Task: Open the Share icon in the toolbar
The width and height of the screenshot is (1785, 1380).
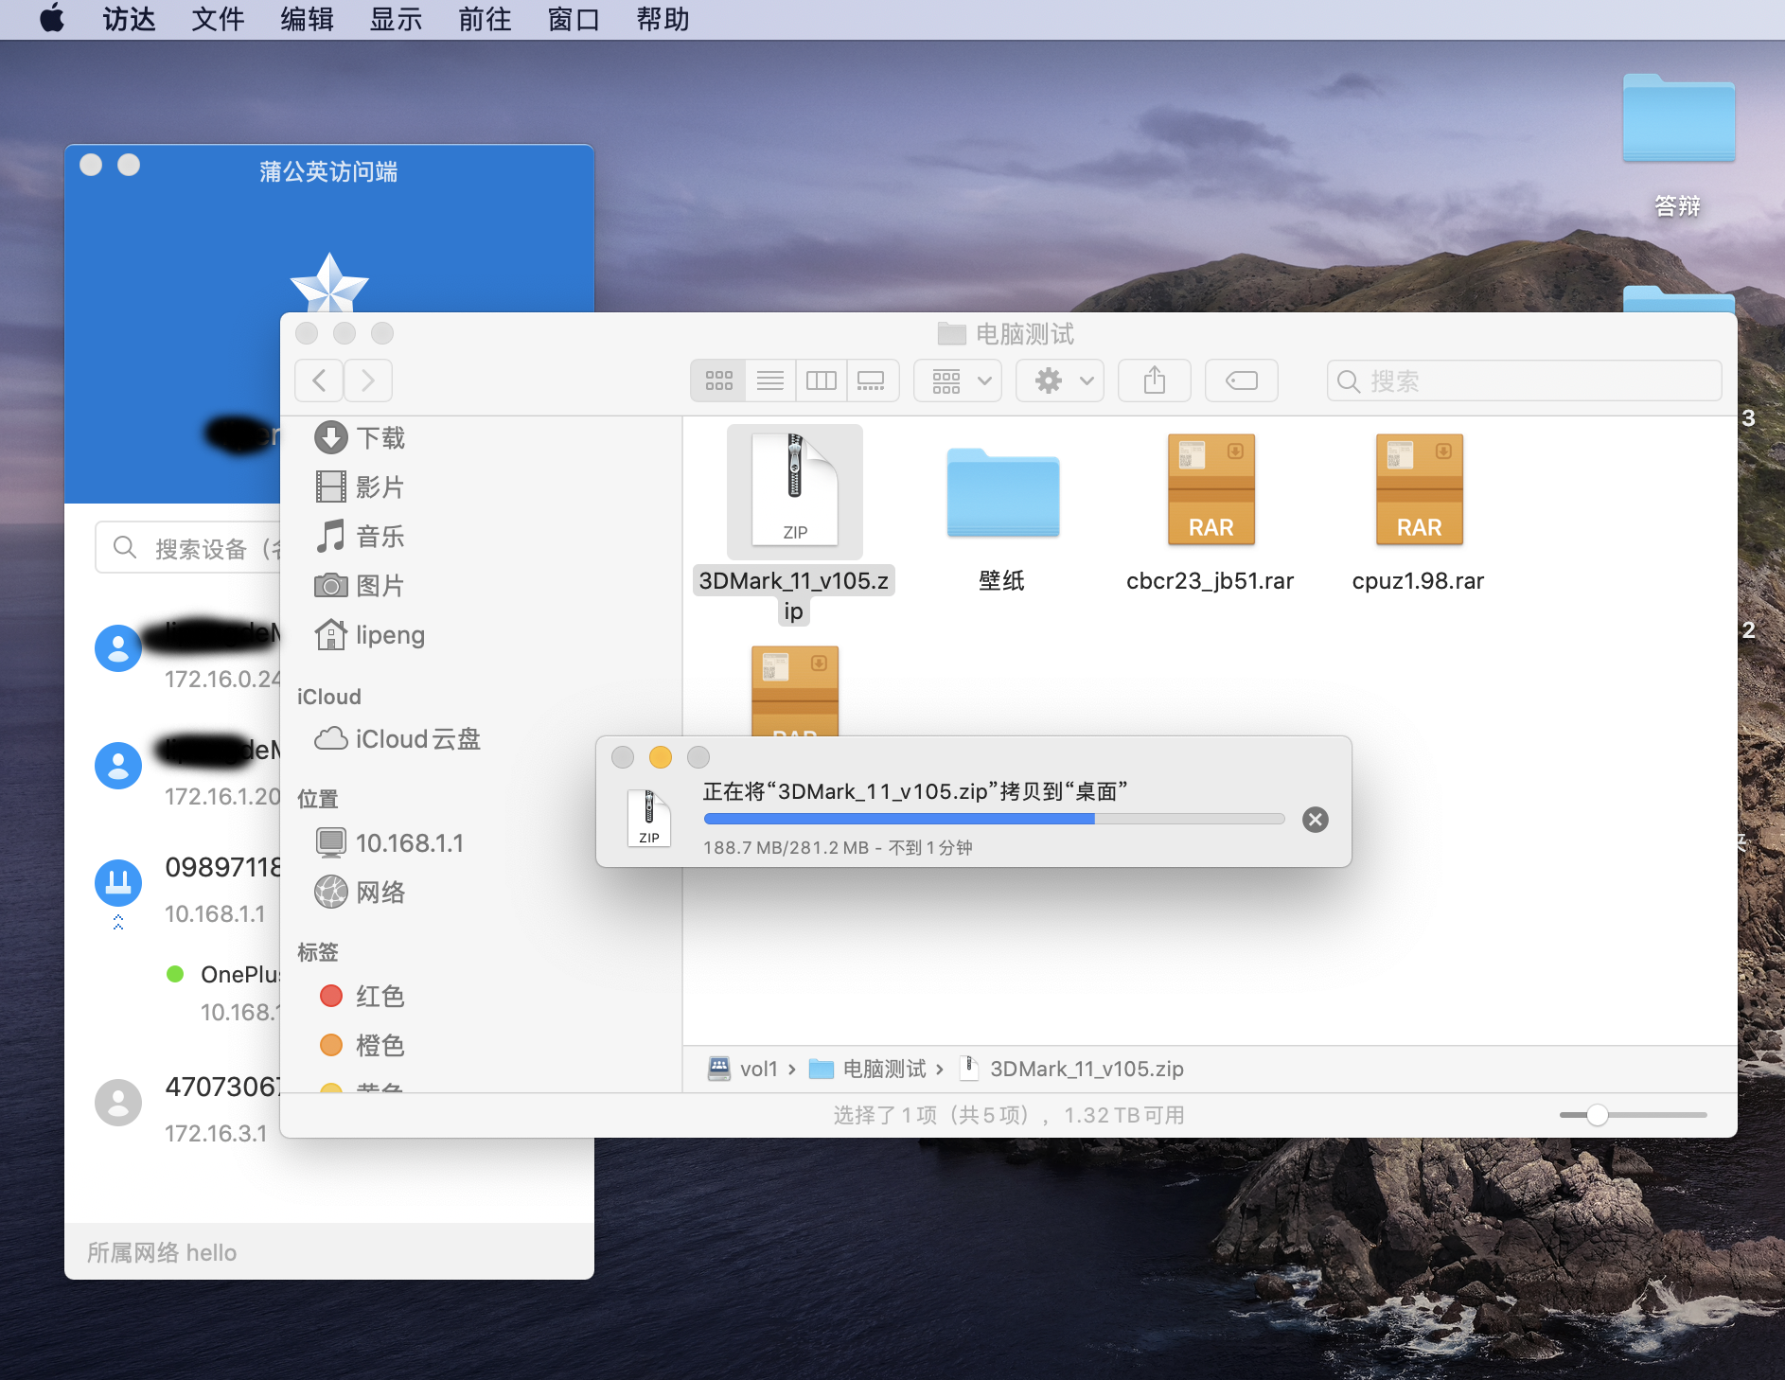Action: pos(1154,380)
